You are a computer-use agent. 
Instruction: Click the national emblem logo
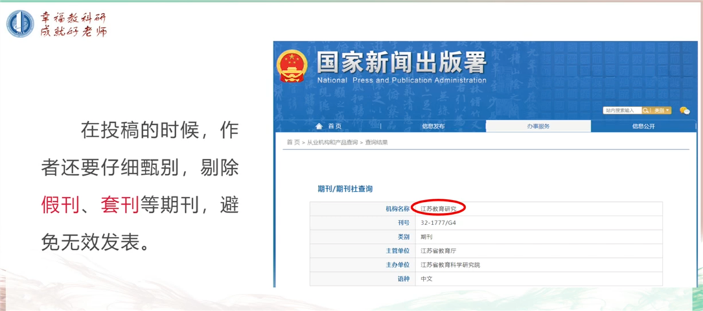292,65
